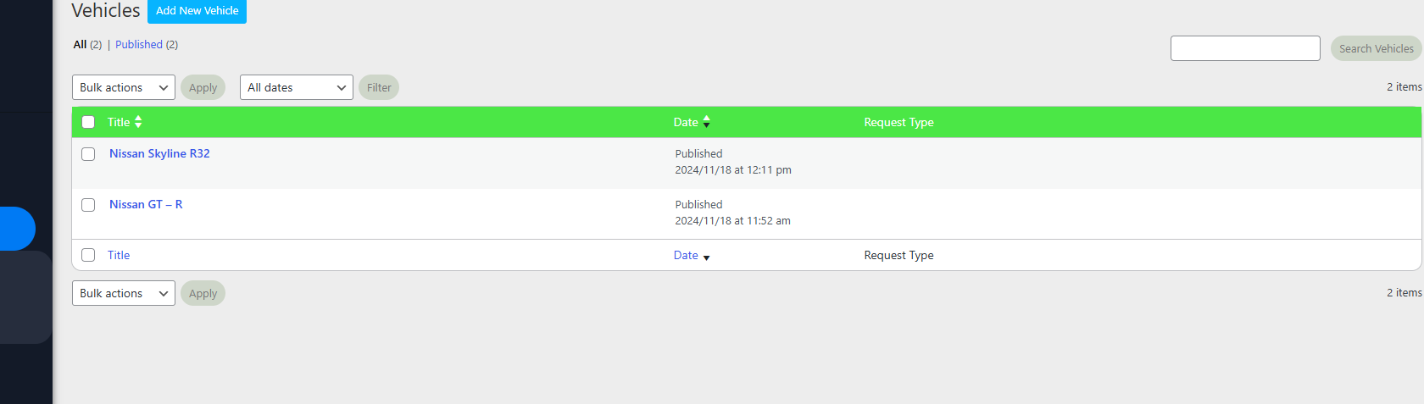Select the Nissan GT – R row checkbox
The image size is (1424, 404).
click(88, 205)
